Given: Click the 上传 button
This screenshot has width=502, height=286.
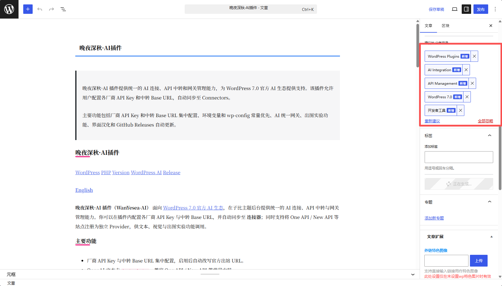Looking at the screenshot, I should (x=479, y=261).
